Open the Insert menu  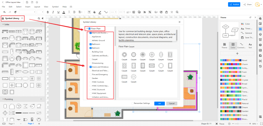tap(28, 7)
